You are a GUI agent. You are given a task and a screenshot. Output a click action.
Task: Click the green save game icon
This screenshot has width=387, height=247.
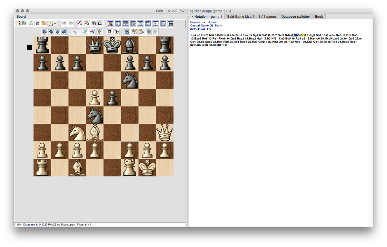tap(31, 23)
